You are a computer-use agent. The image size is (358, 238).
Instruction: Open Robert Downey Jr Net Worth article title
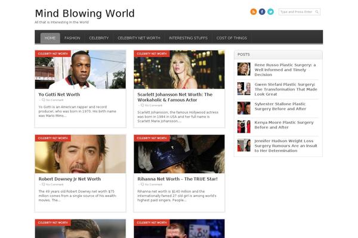click(x=70, y=179)
